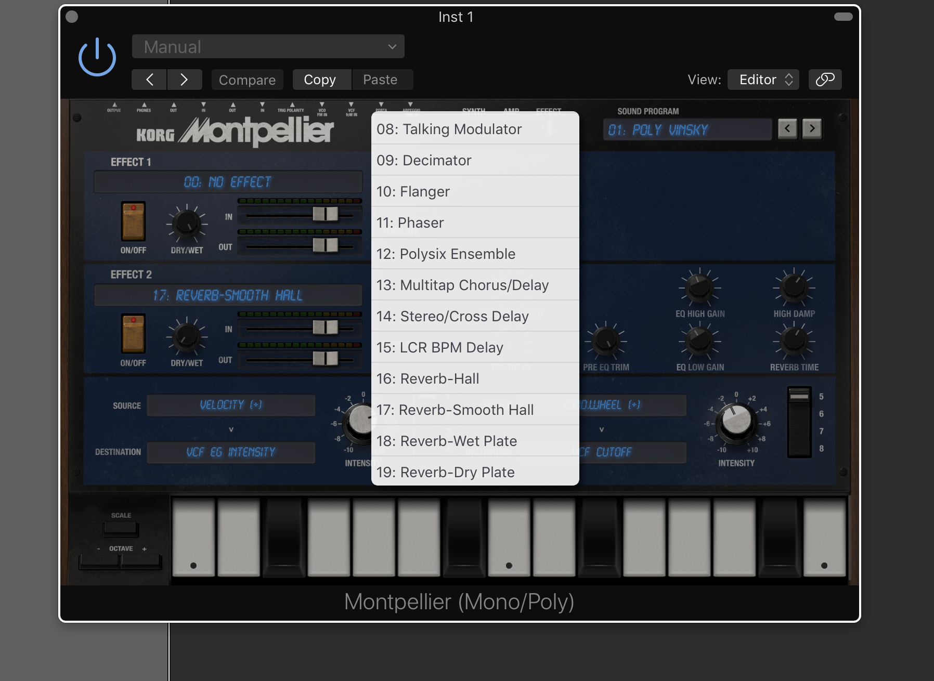
Task: Go to previous preset with left arrow
Action: (x=149, y=80)
